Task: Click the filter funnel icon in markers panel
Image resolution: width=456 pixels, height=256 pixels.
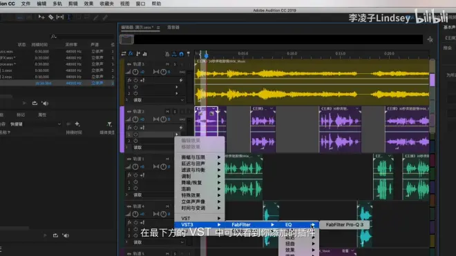Action: point(109,124)
